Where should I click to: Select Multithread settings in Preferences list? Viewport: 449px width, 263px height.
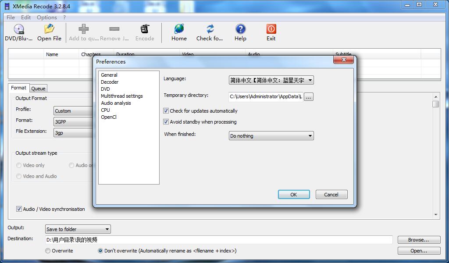tap(122, 96)
